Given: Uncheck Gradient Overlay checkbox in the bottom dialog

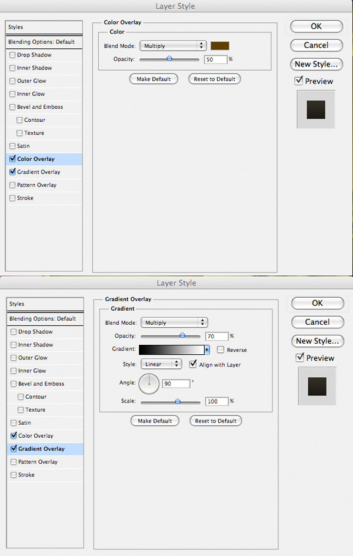Looking at the screenshot, I should click(x=14, y=449).
